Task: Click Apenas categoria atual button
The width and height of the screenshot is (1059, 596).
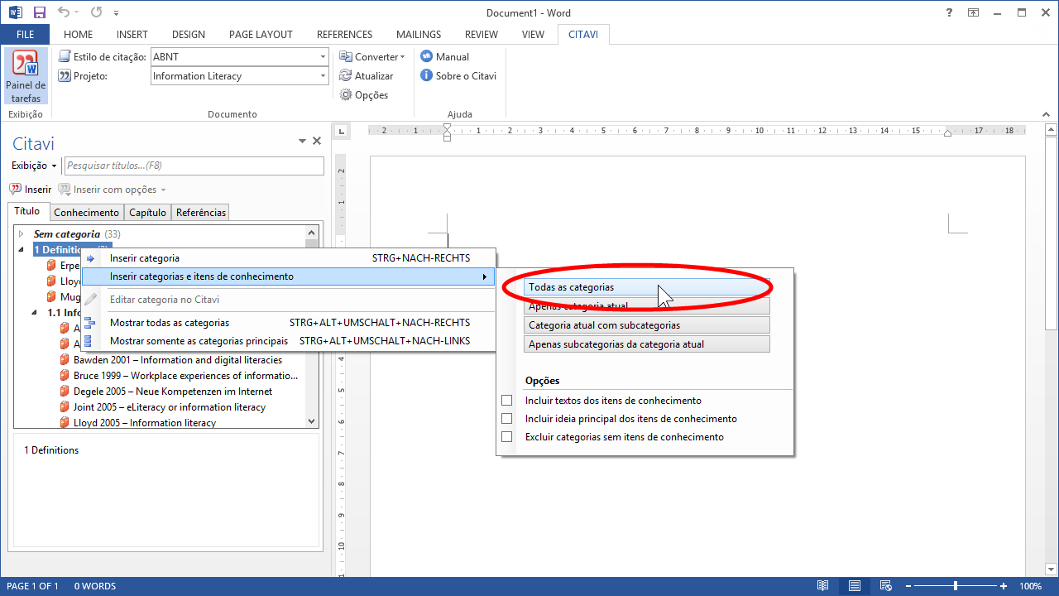Action: coord(647,306)
